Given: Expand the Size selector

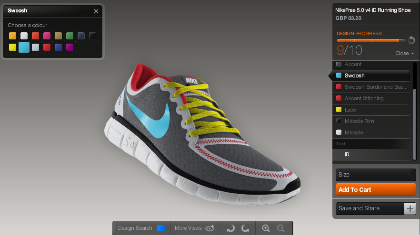Looking at the screenshot, I should [x=408, y=175].
